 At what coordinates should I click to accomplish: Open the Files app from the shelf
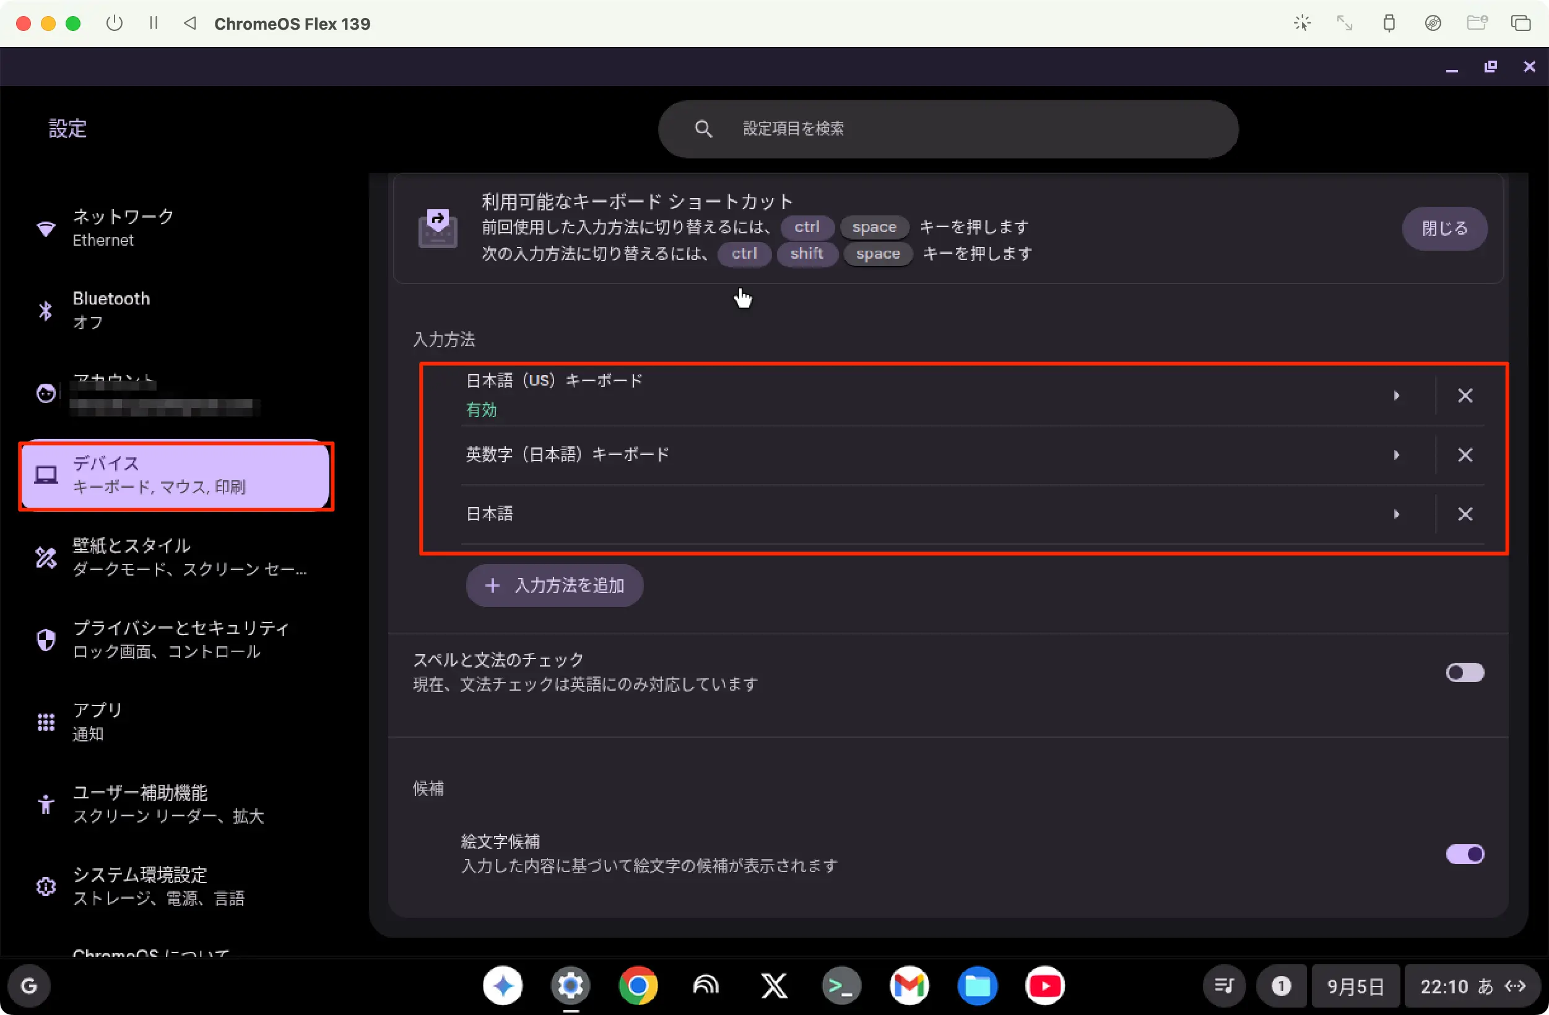(x=977, y=987)
